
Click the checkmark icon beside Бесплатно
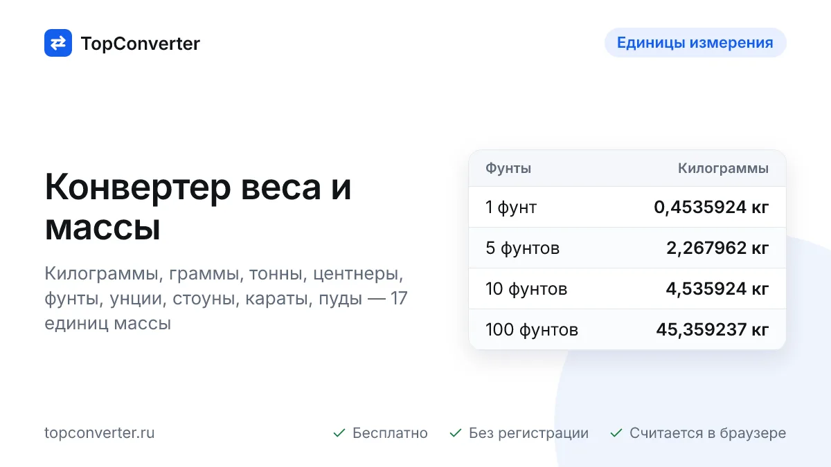pos(339,433)
